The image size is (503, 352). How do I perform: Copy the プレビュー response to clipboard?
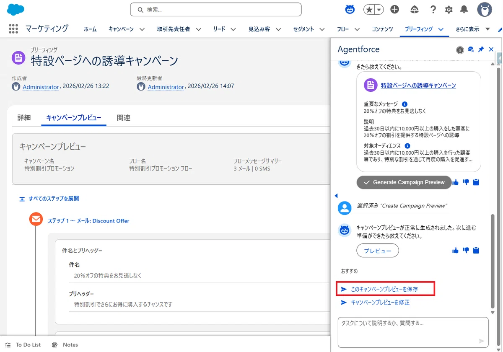click(476, 251)
